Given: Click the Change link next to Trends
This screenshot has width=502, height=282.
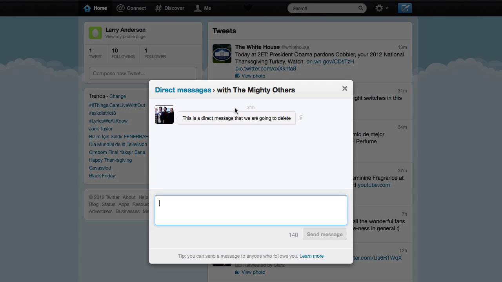Looking at the screenshot, I should tap(118, 96).
